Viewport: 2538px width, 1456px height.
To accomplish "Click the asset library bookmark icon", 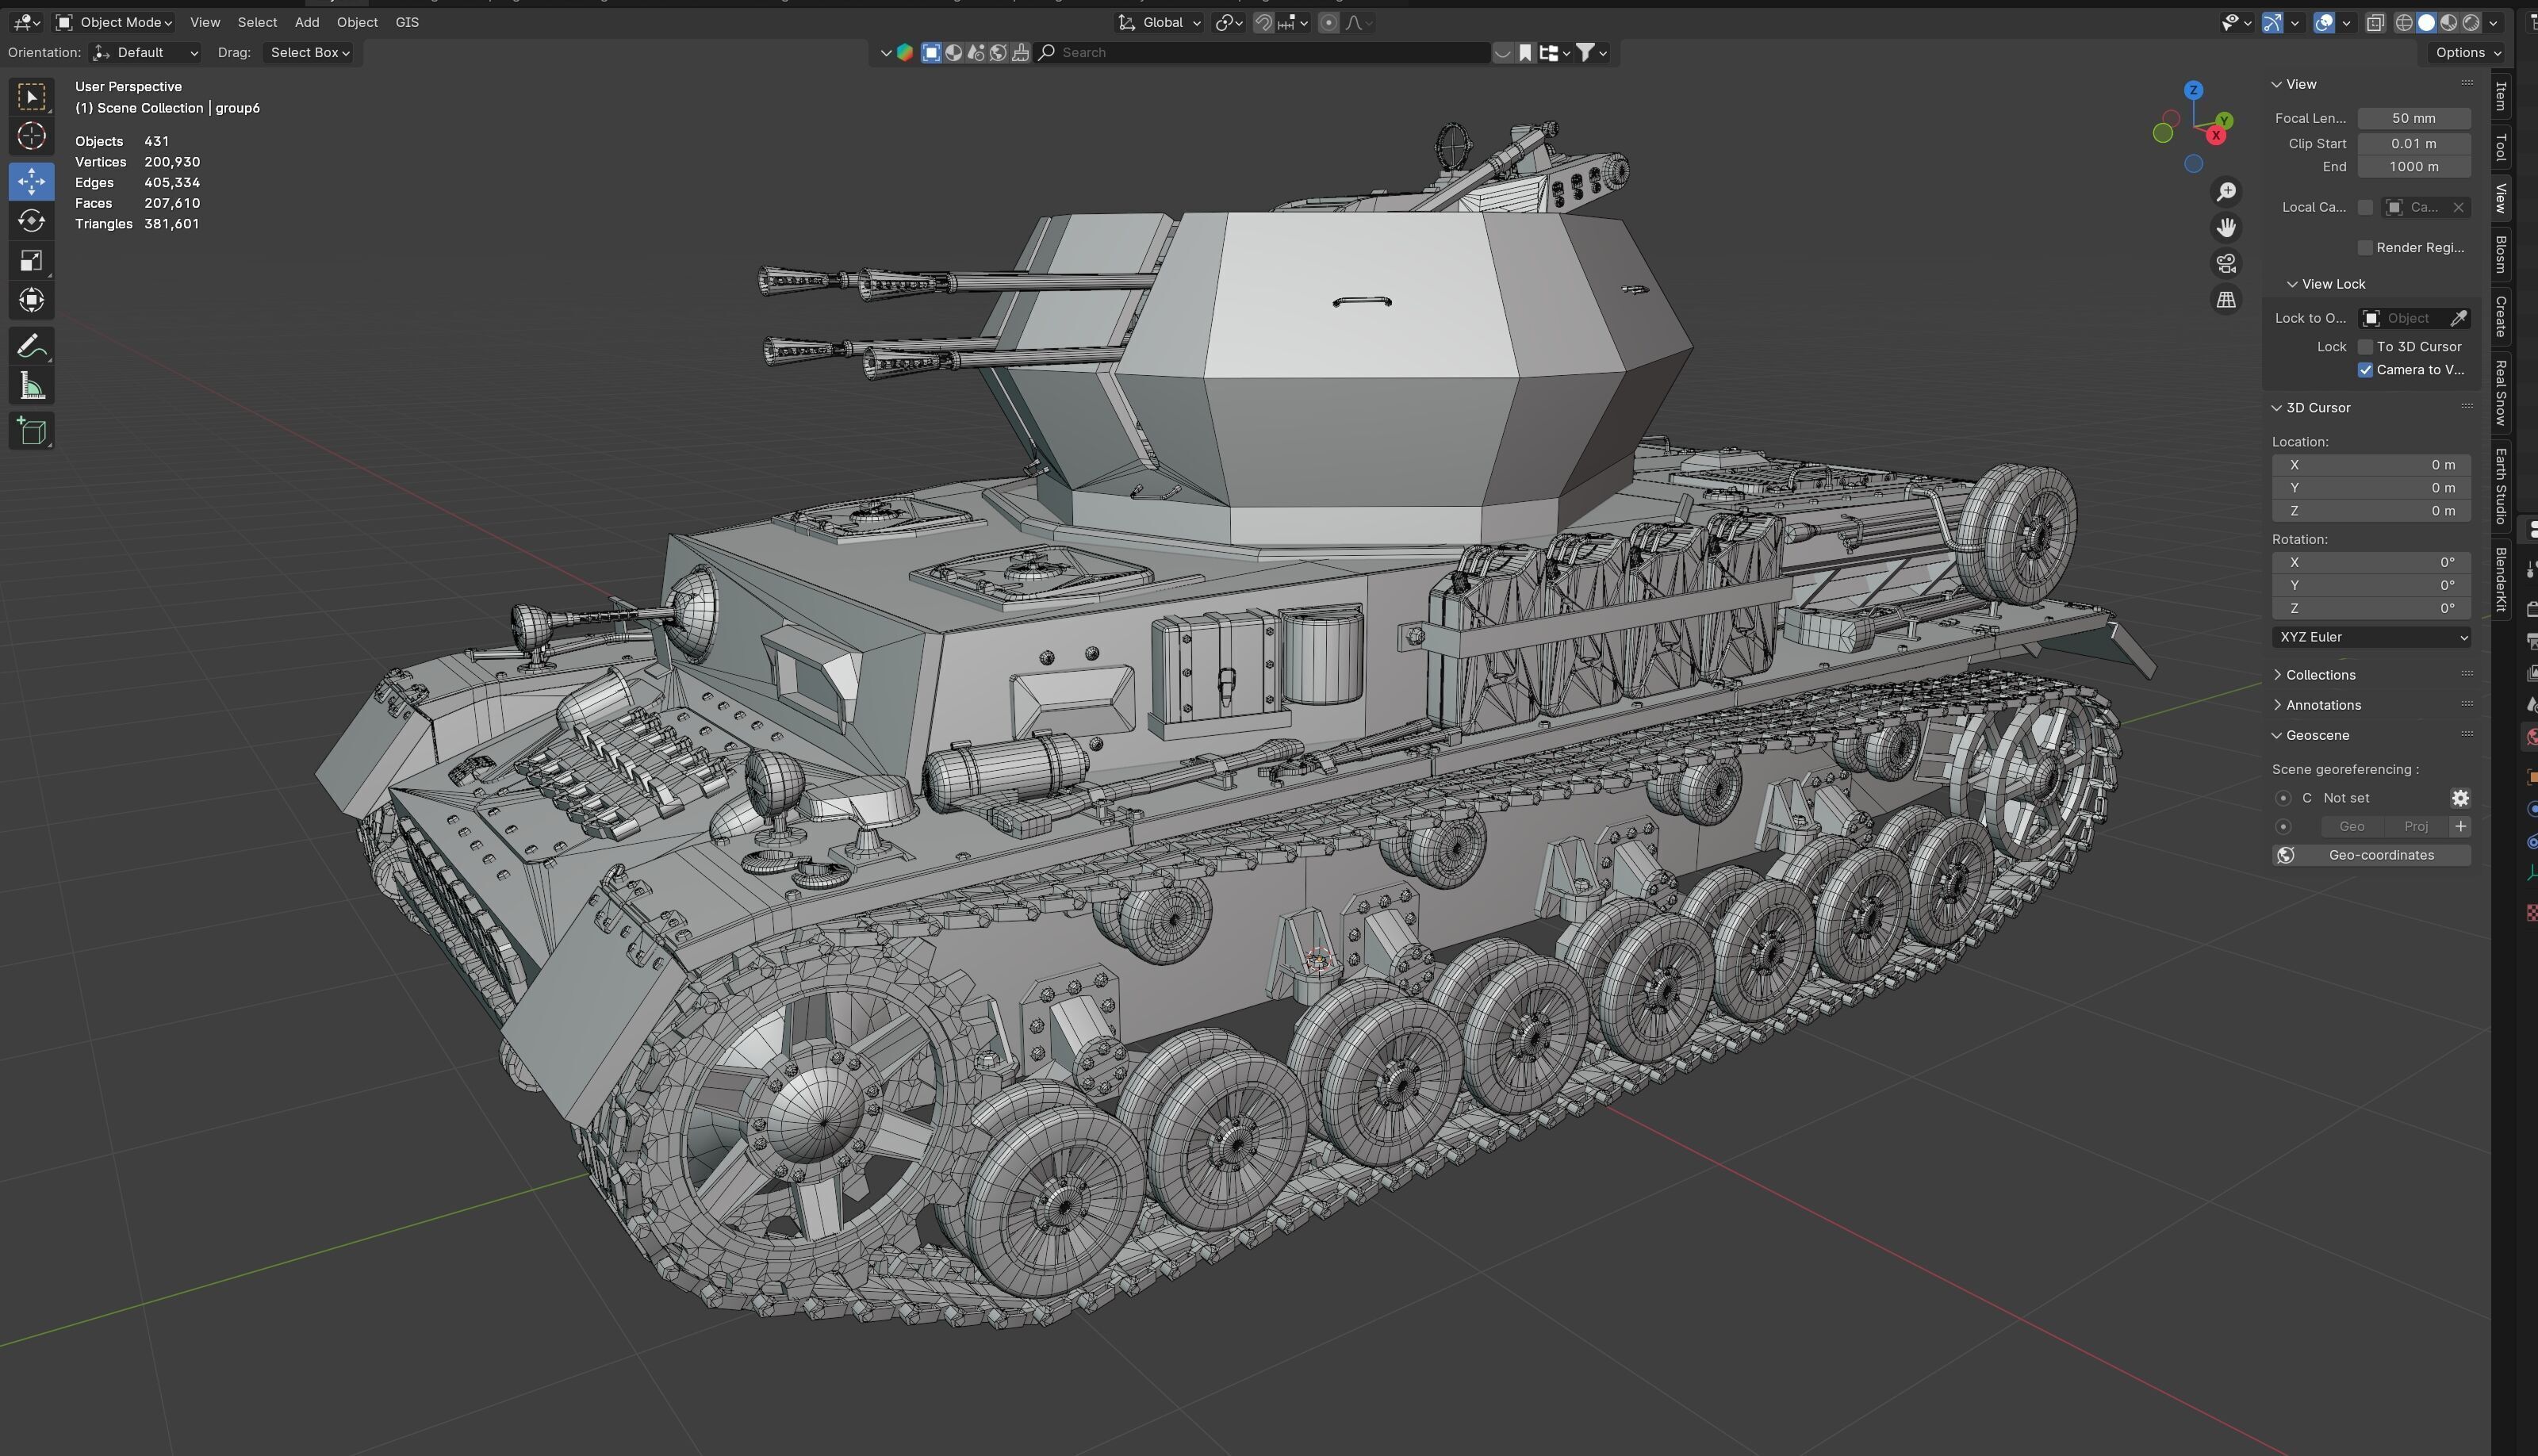I will [x=1525, y=53].
